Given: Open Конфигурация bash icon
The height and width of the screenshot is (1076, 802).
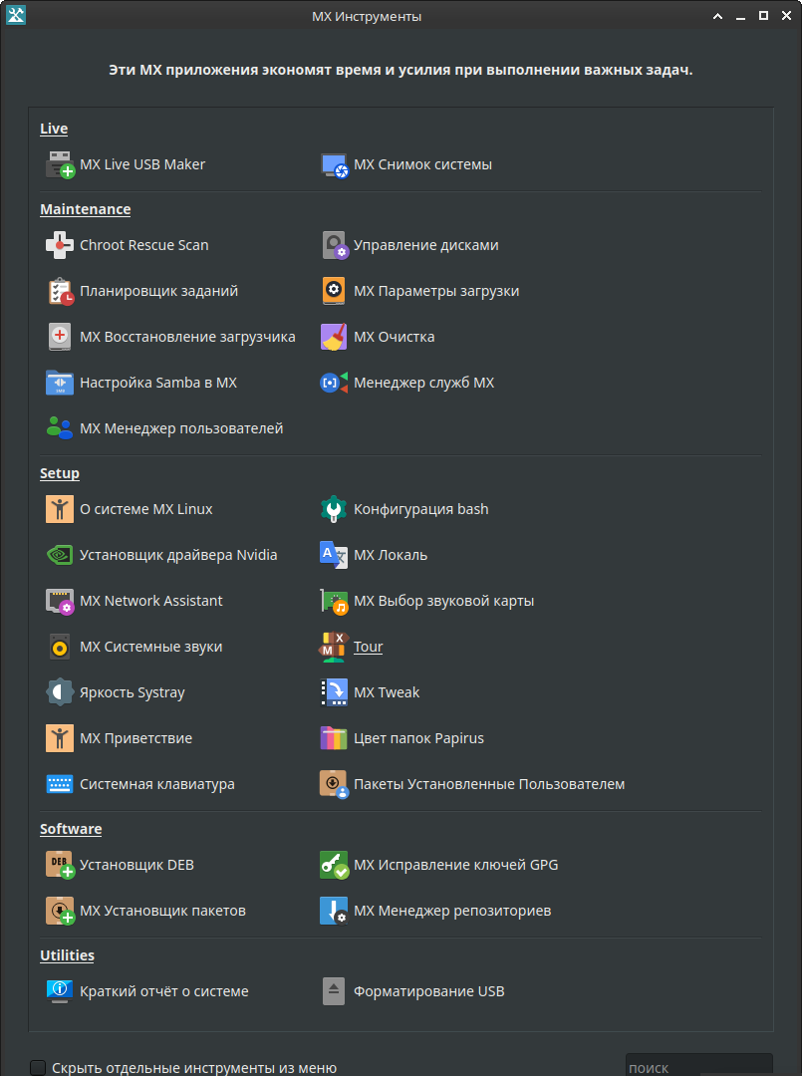Looking at the screenshot, I should 334,509.
